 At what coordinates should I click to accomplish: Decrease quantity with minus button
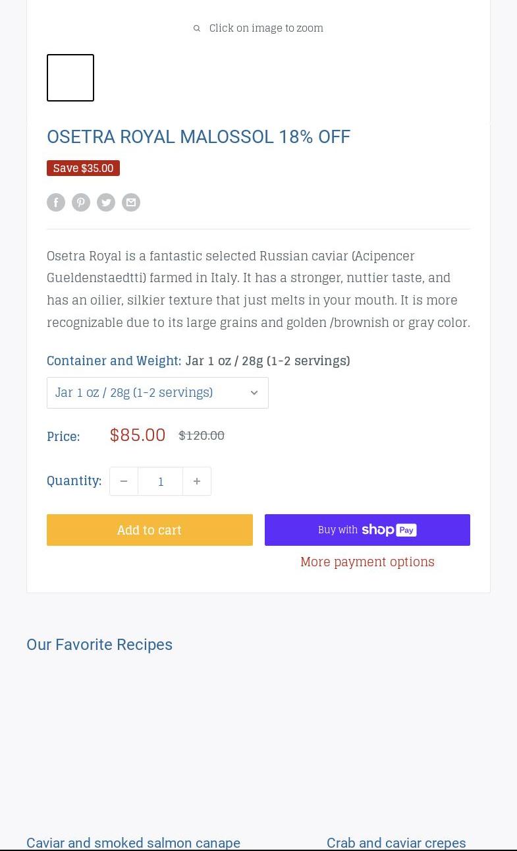coord(124,481)
